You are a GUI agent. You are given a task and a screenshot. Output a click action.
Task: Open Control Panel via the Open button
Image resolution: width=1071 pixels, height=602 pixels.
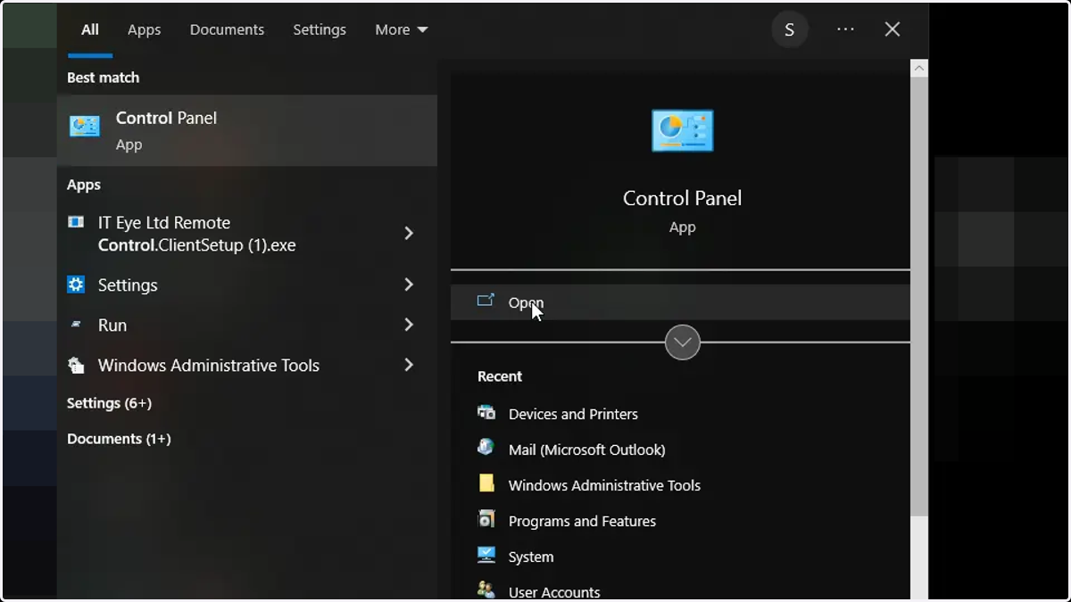click(680, 302)
